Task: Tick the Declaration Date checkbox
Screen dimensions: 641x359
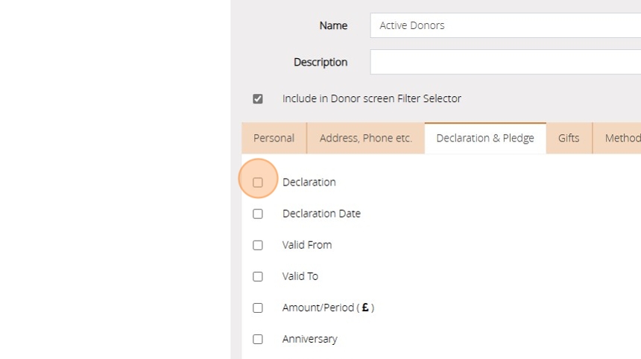Action: [258, 214]
